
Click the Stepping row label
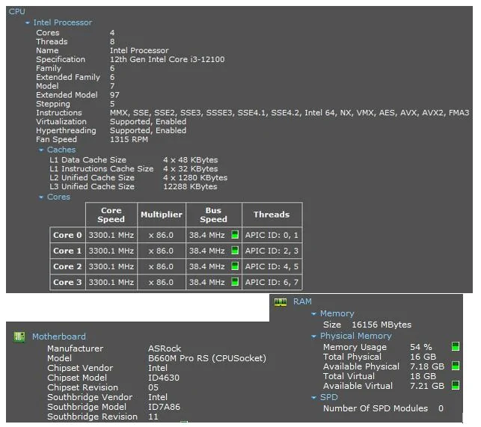pyautogui.click(x=53, y=104)
